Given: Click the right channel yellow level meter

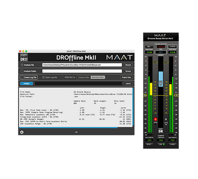Looking at the screenshot, I should point(170,89).
